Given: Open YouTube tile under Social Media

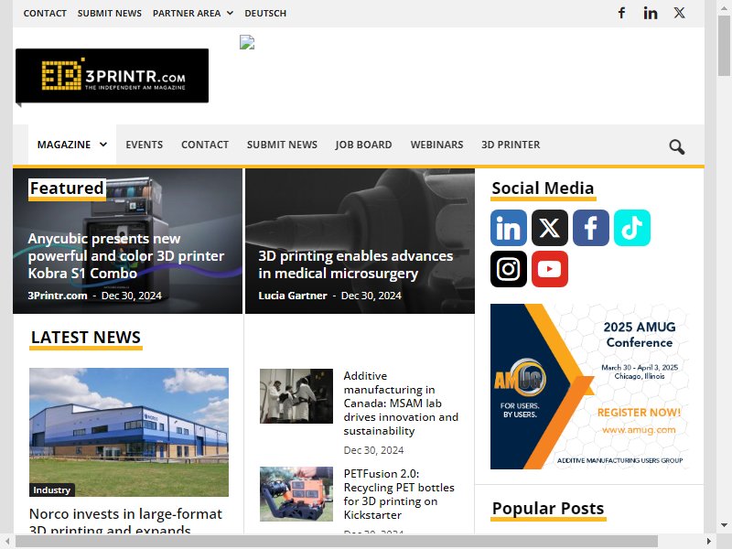Looking at the screenshot, I should (x=550, y=269).
